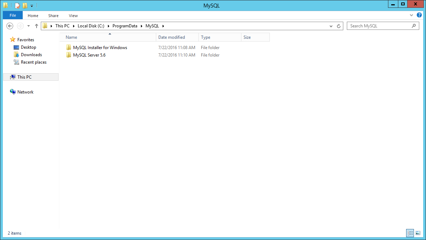Switch to the Home ribbon tab
The height and width of the screenshot is (240, 426).
[x=33, y=16]
